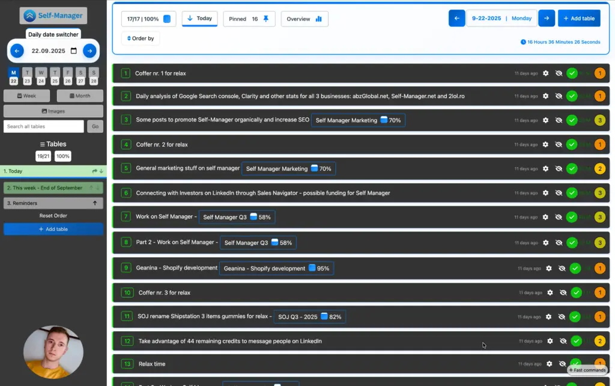Click the Pinned pin icon in the toolbar
This screenshot has height=386, width=615.
click(x=265, y=19)
